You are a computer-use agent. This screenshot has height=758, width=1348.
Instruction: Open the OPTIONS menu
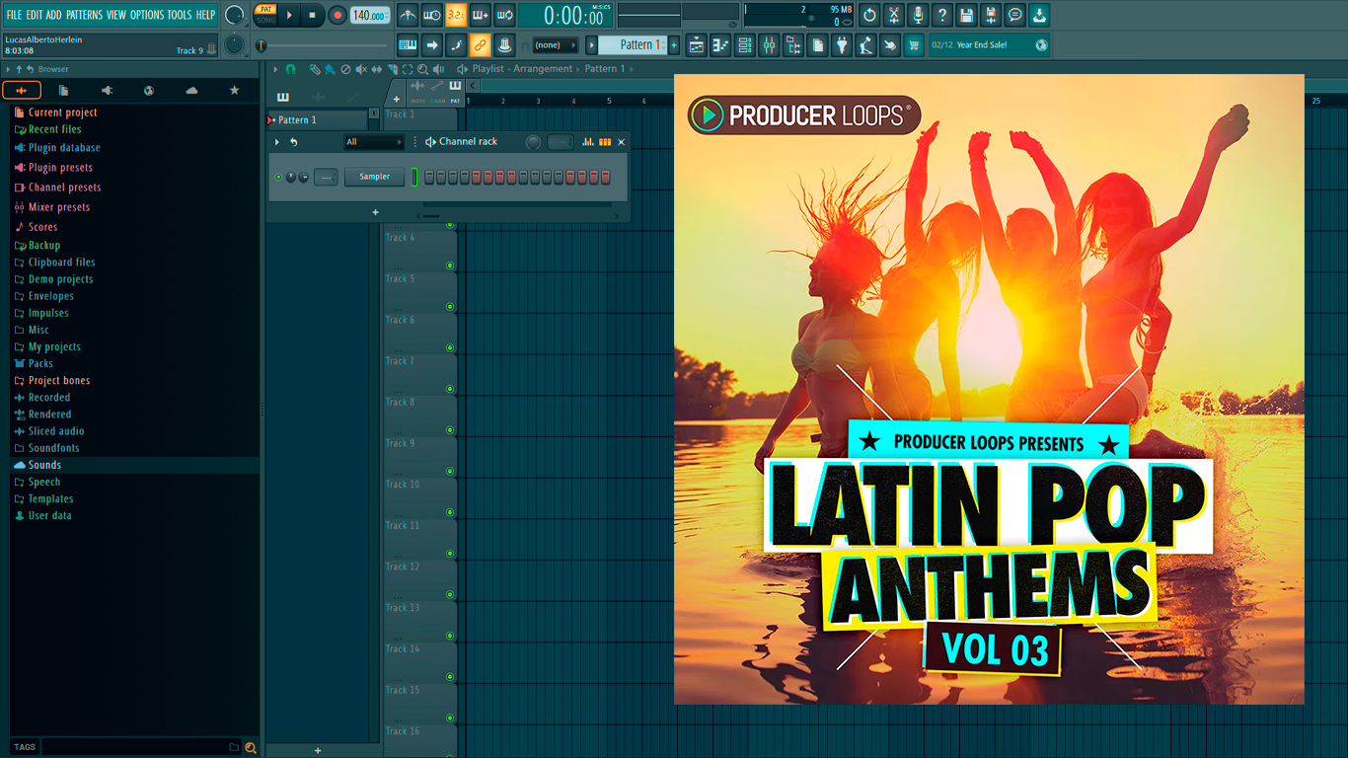[x=147, y=15]
